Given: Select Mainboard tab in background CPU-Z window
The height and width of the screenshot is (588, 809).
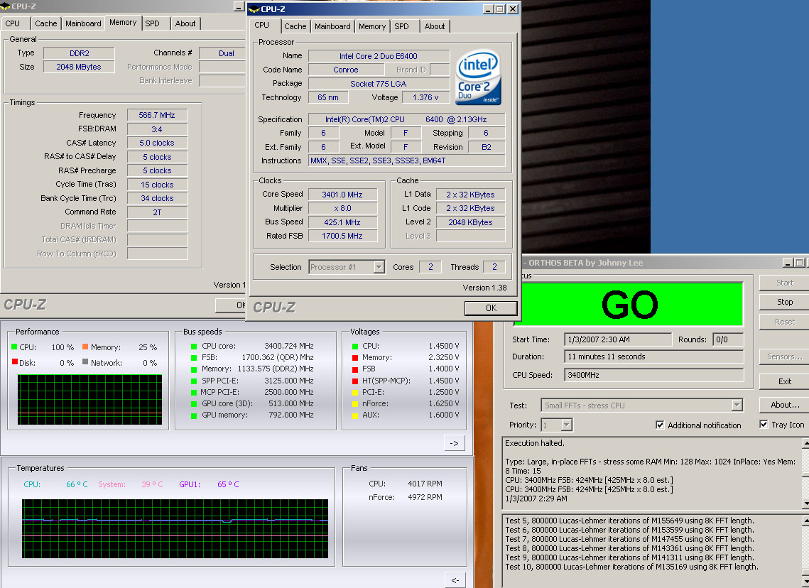Looking at the screenshot, I should [83, 23].
